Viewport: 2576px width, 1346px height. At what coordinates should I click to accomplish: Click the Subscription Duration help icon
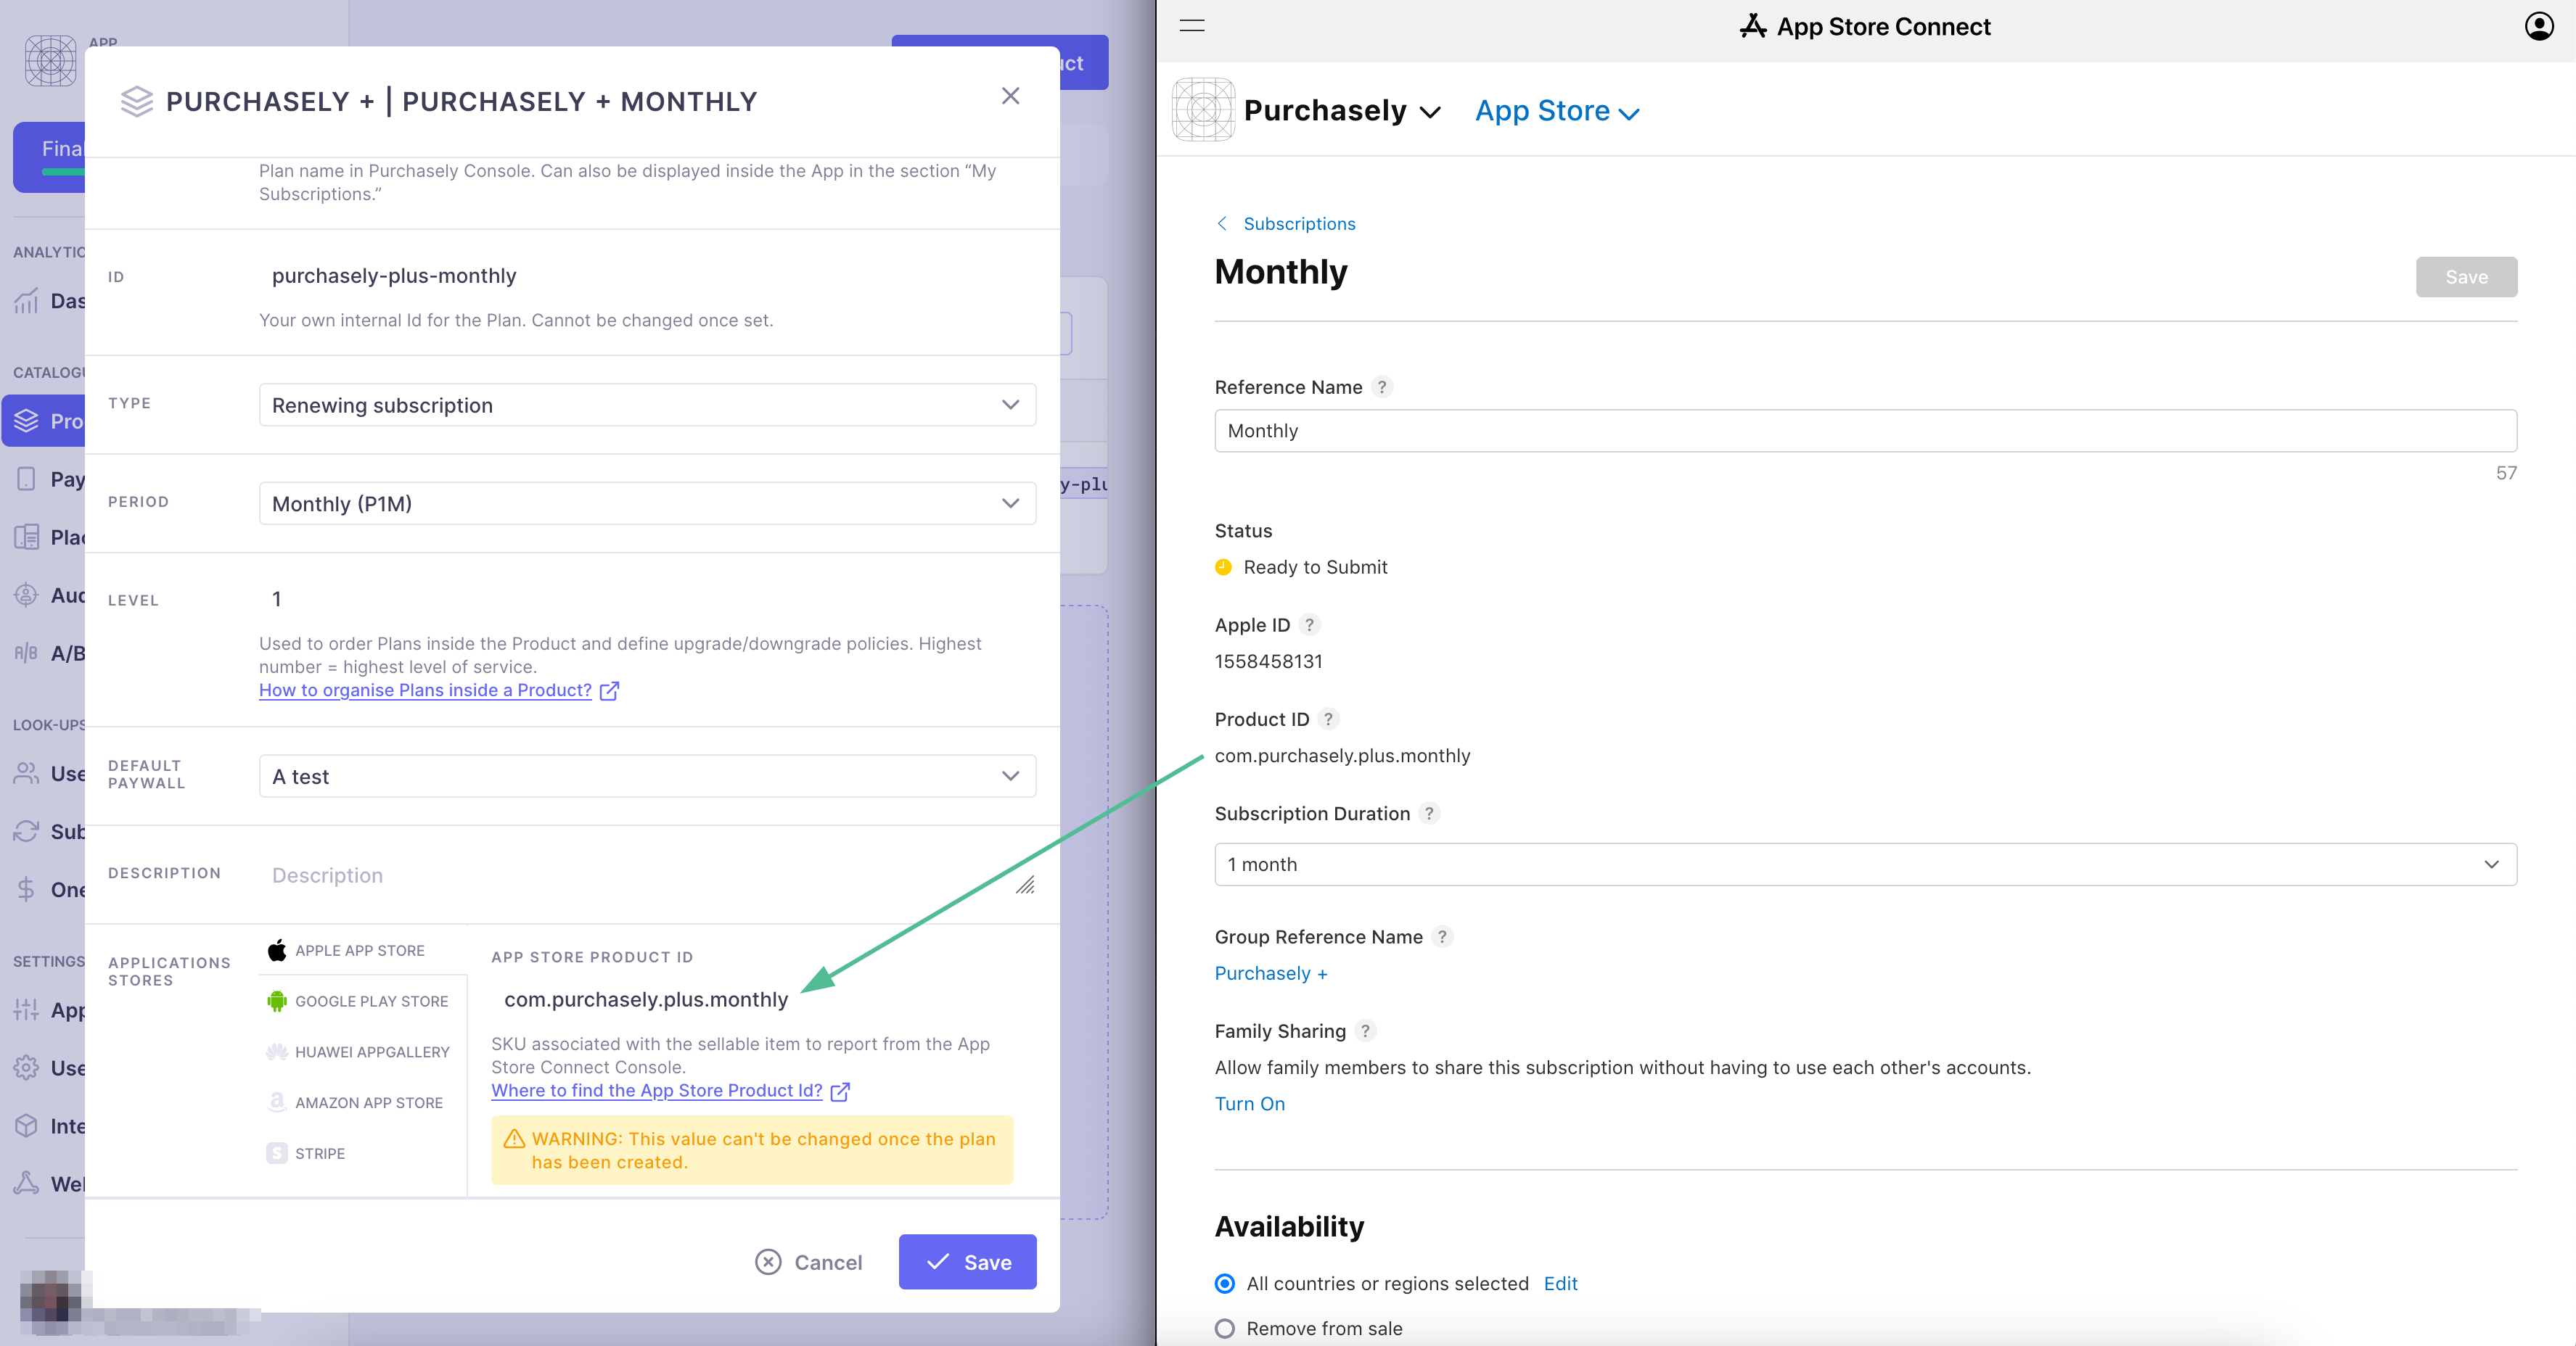click(1429, 814)
